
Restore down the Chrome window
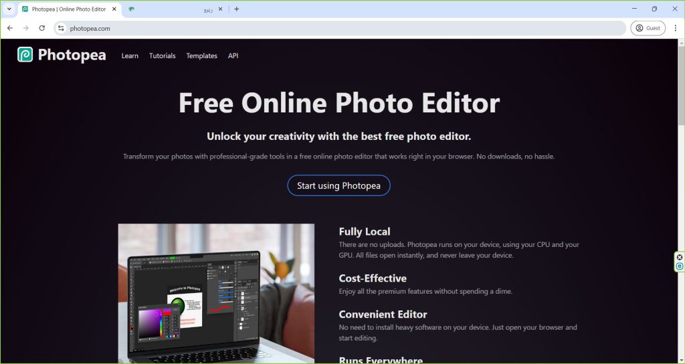[x=654, y=9]
